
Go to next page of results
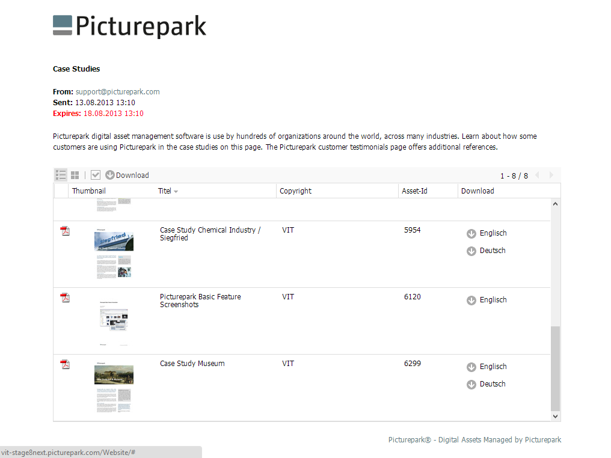pyautogui.click(x=551, y=176)
